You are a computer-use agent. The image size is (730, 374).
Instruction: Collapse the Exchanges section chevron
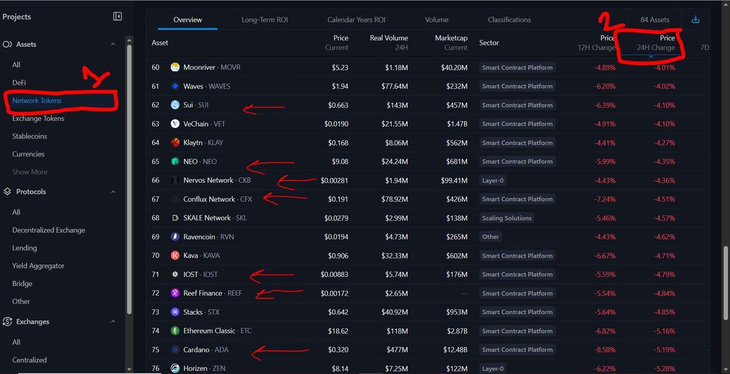[x=113, y=322]
